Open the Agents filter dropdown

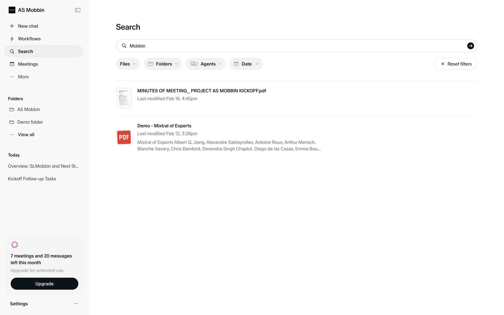206,64
